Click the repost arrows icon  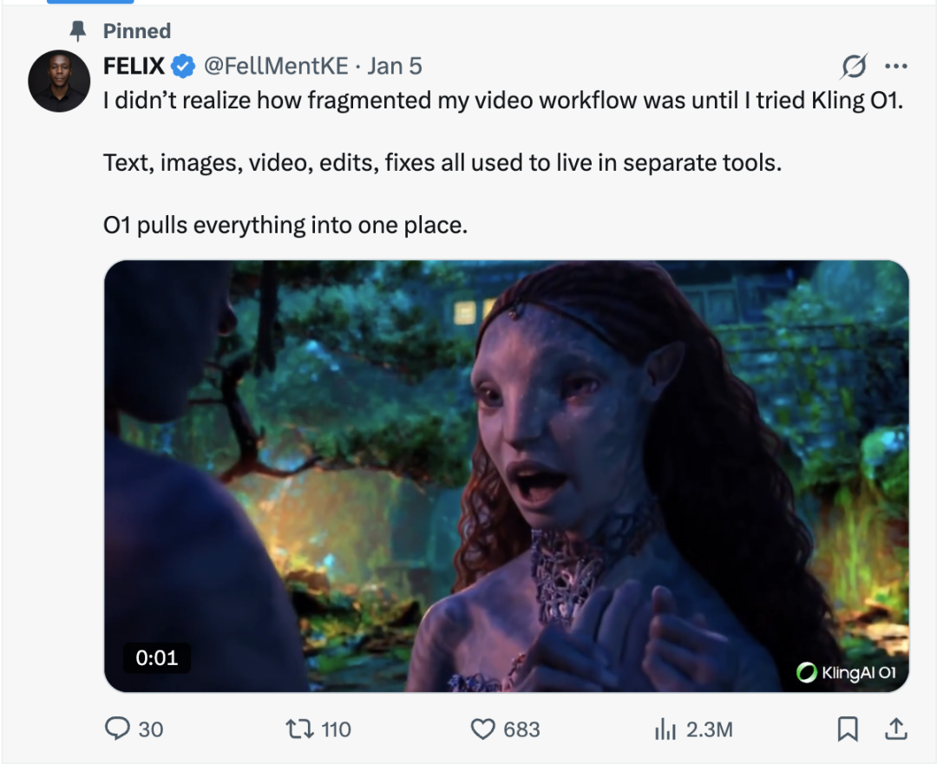click(299, 729)
